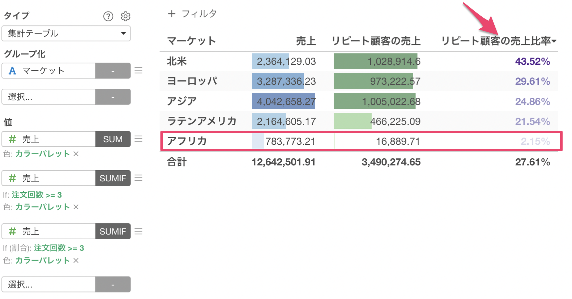Sort by リピート顧客の売上比率 column header
Image resolution: width=572 pixels, height=299 pixels.
499,41
